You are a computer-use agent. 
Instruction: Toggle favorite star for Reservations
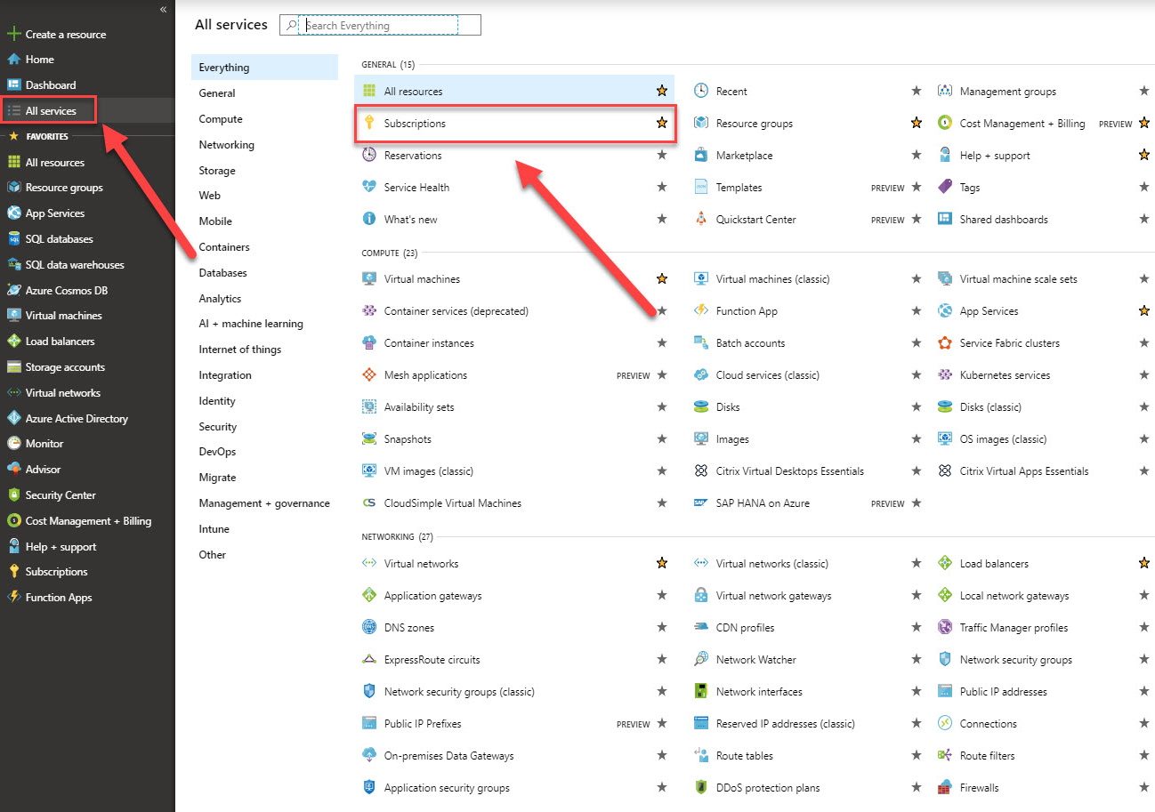(661, 155)
